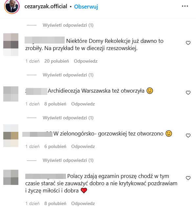The image size is (196, 207).
Task: Like the zielonogórsko-gorzowskiej comment
Action: [188, 135]
